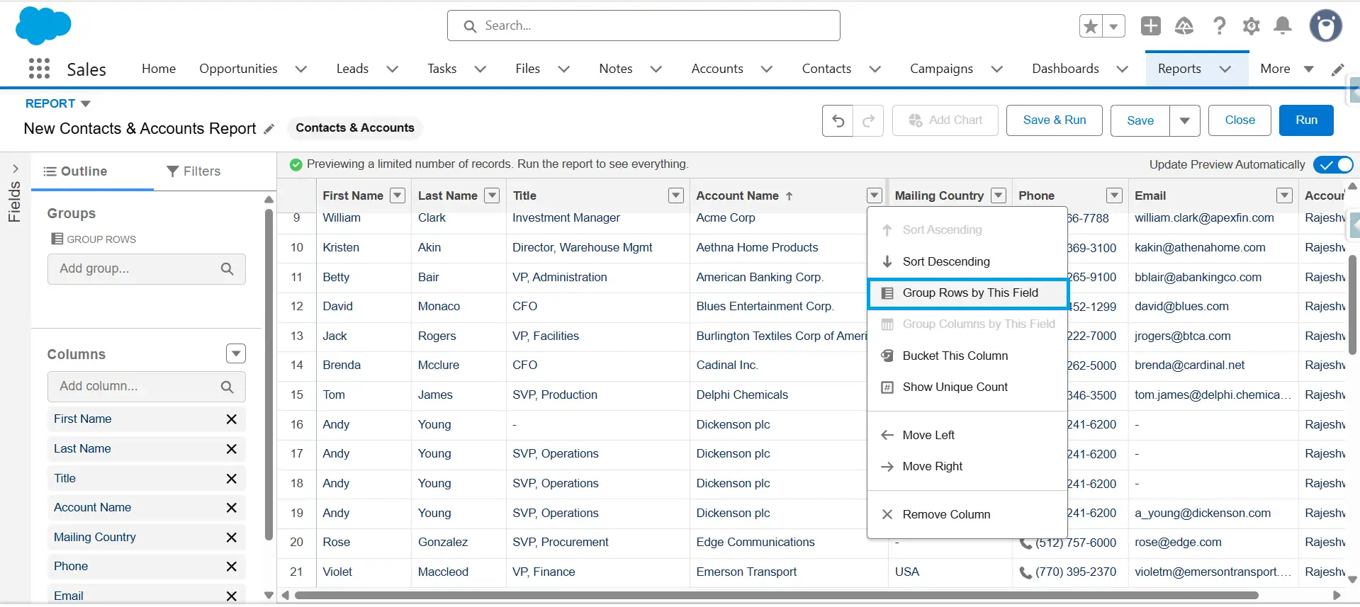
Task: Click the blue Run button
Action: point(1306,120)
